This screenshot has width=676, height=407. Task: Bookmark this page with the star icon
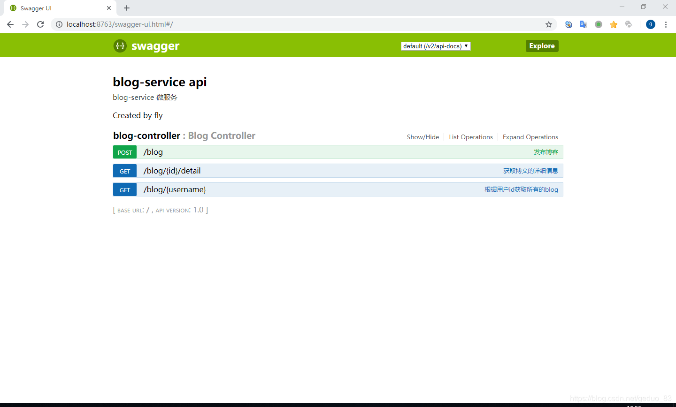click(x=548, y=24)
